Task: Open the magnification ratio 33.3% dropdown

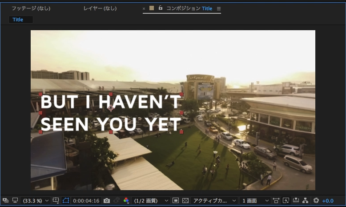Action: click(x=35, y=201)
